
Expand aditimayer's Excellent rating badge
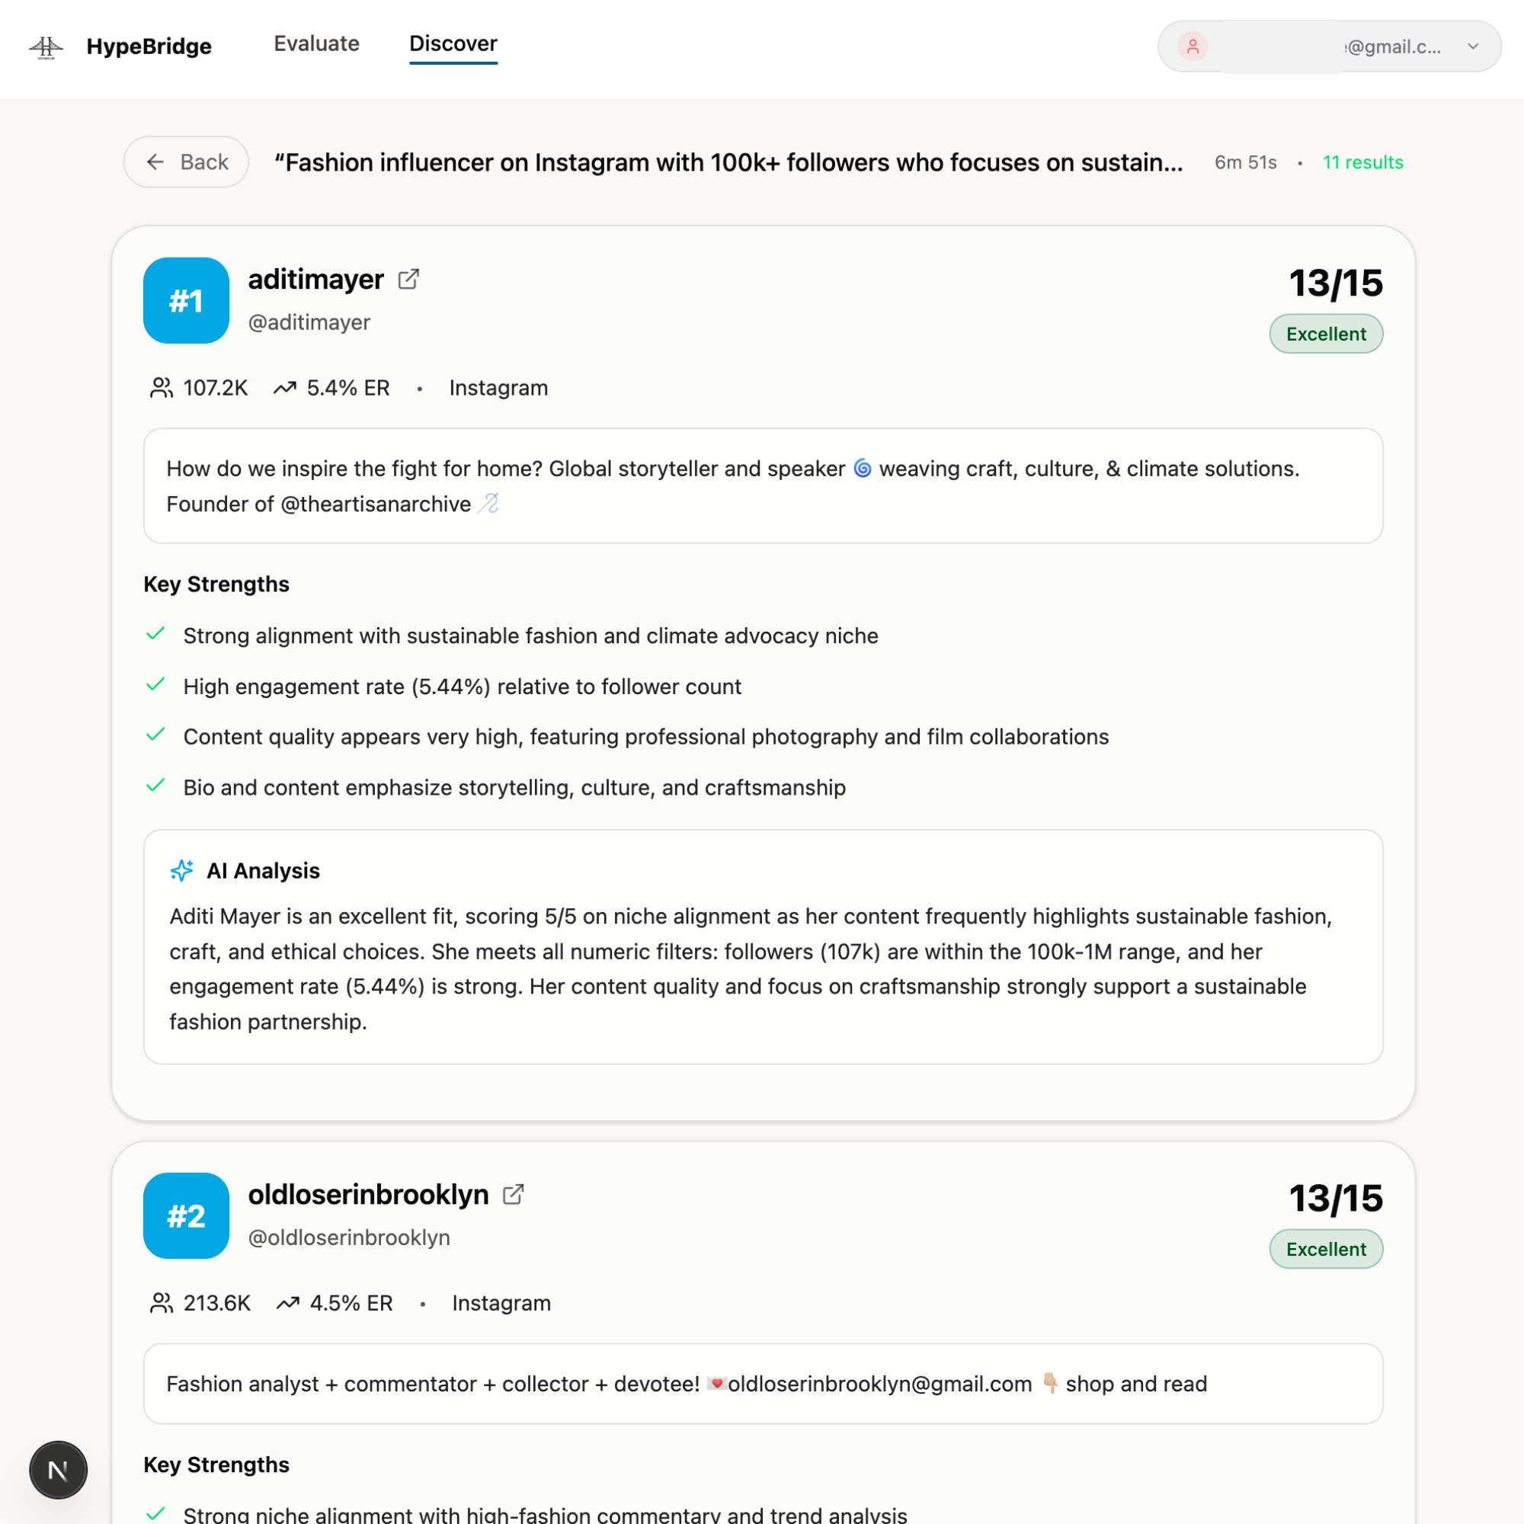(x=1325, y=334)
